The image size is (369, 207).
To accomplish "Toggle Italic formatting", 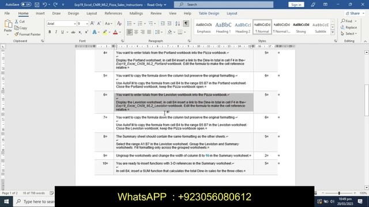I will pos(56,32).
